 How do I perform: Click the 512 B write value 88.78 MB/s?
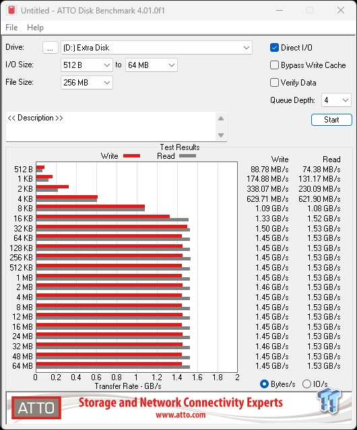pos(269,170)
